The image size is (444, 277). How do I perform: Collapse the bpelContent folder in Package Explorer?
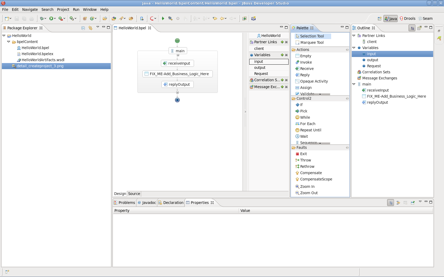[8, 42]
